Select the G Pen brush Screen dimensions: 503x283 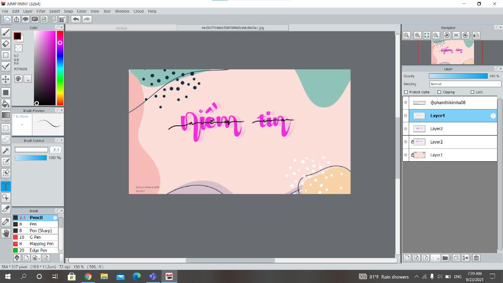(x=35, y=237)
